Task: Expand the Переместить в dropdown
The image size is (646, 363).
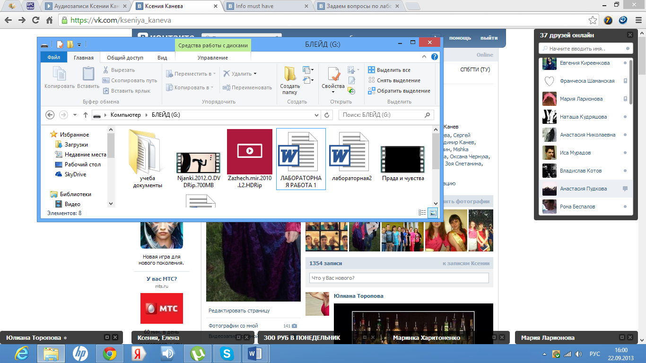Action: tap(214, 74)
